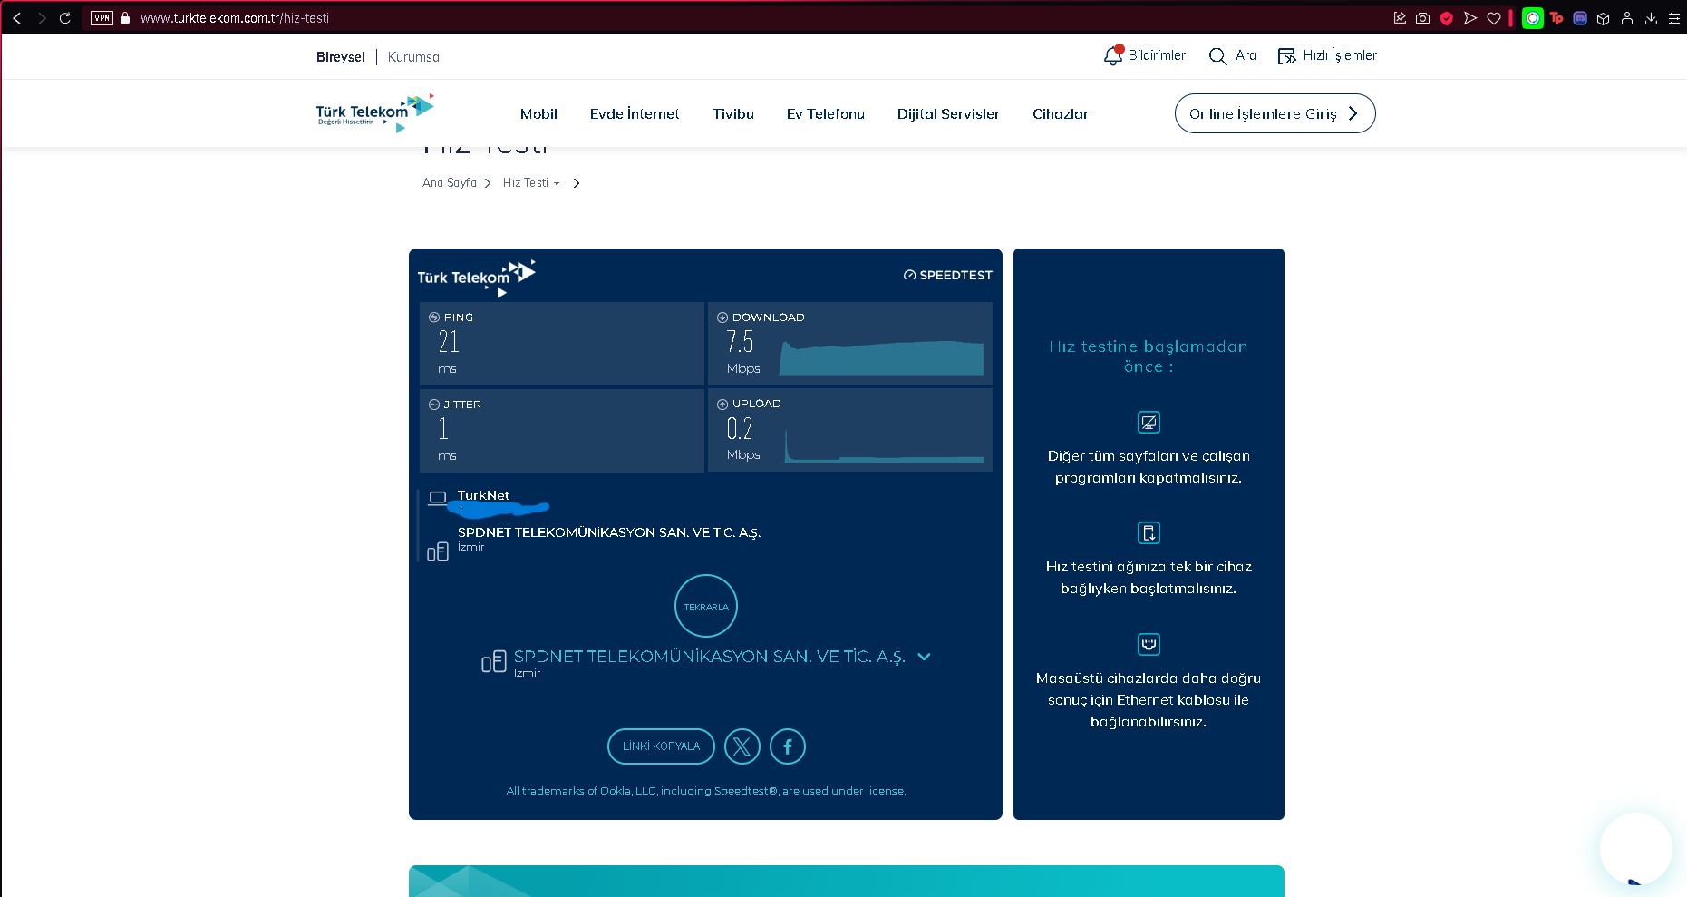Share the result on X
The image size is (1687, 897).
pyautogui.click(x=742, y=746)
